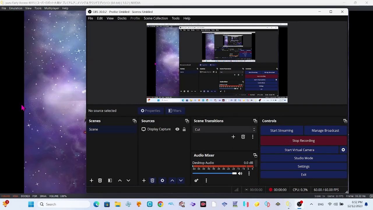Hide the Display Capture source with eye icon
The image size is (373, 210).
177,129
